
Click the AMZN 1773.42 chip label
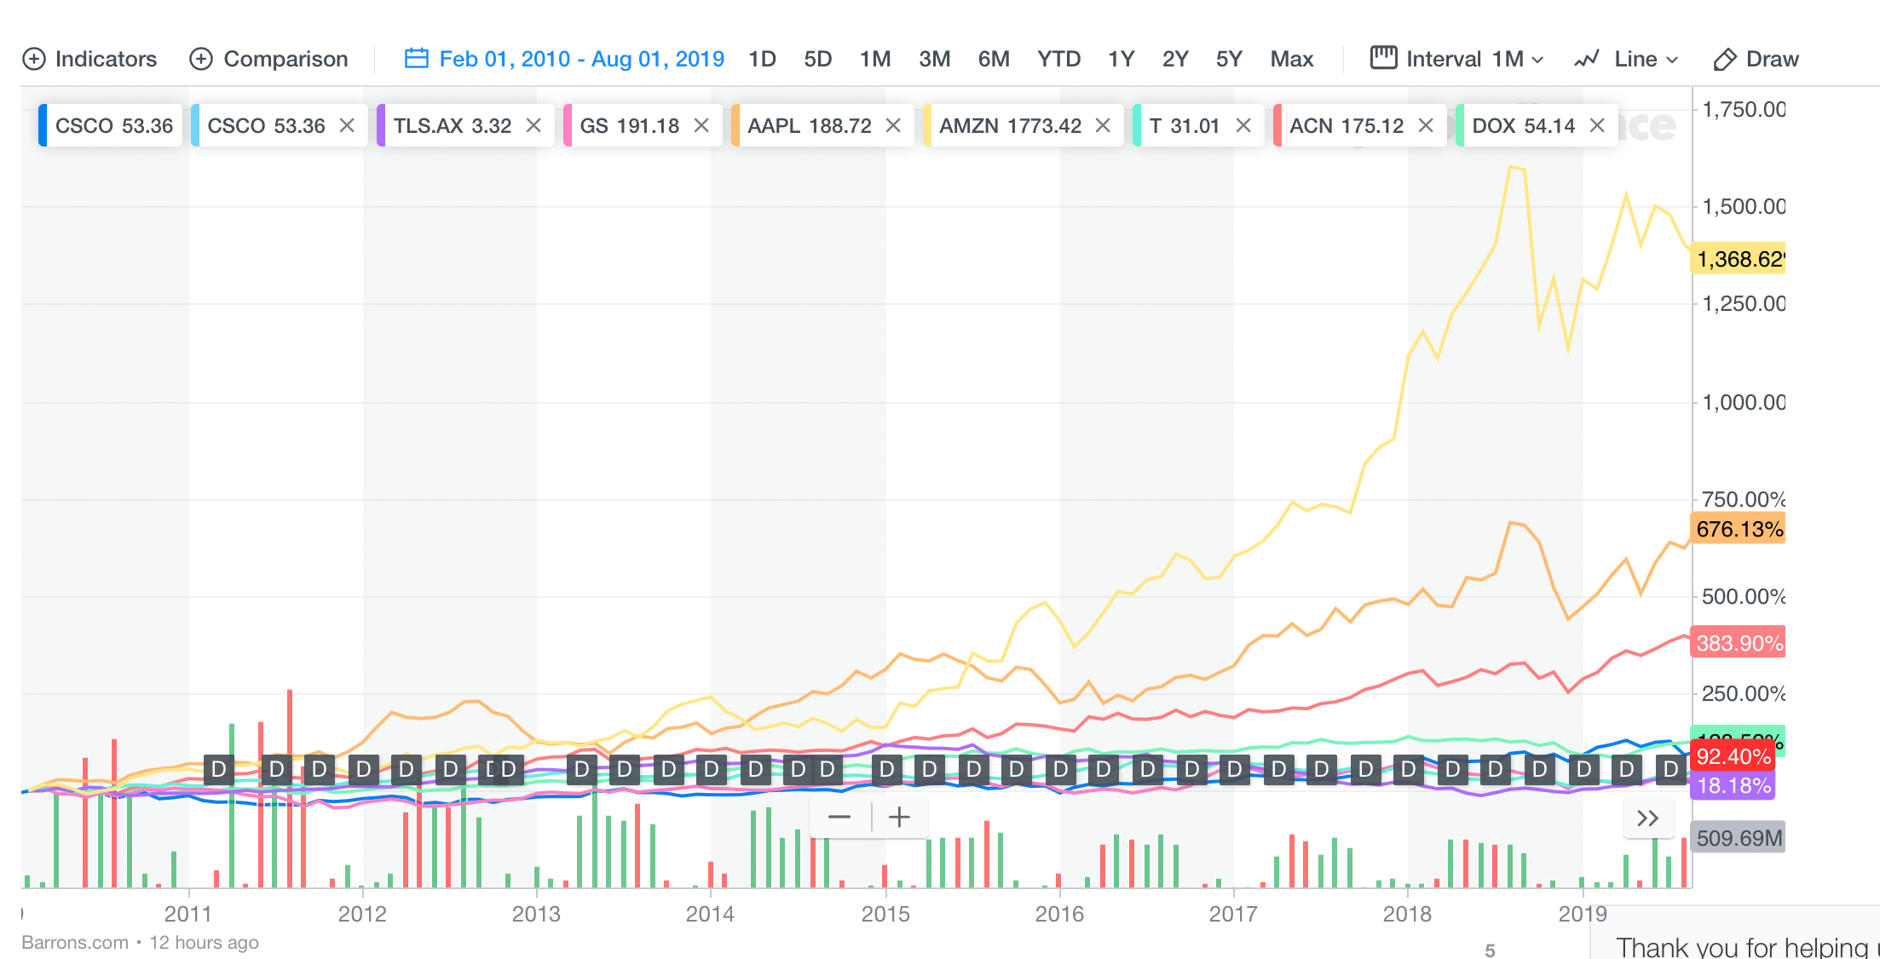(1010, 126)
